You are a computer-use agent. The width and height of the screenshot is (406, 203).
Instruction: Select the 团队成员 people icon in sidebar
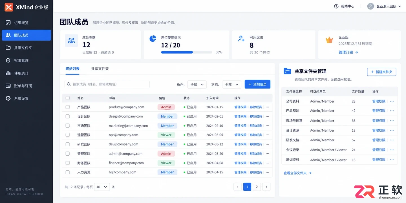[8, 35]
